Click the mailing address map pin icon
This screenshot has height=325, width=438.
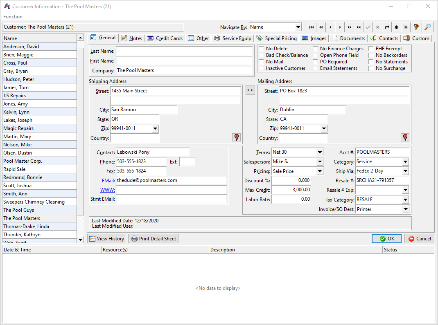(x=405, y=137)
